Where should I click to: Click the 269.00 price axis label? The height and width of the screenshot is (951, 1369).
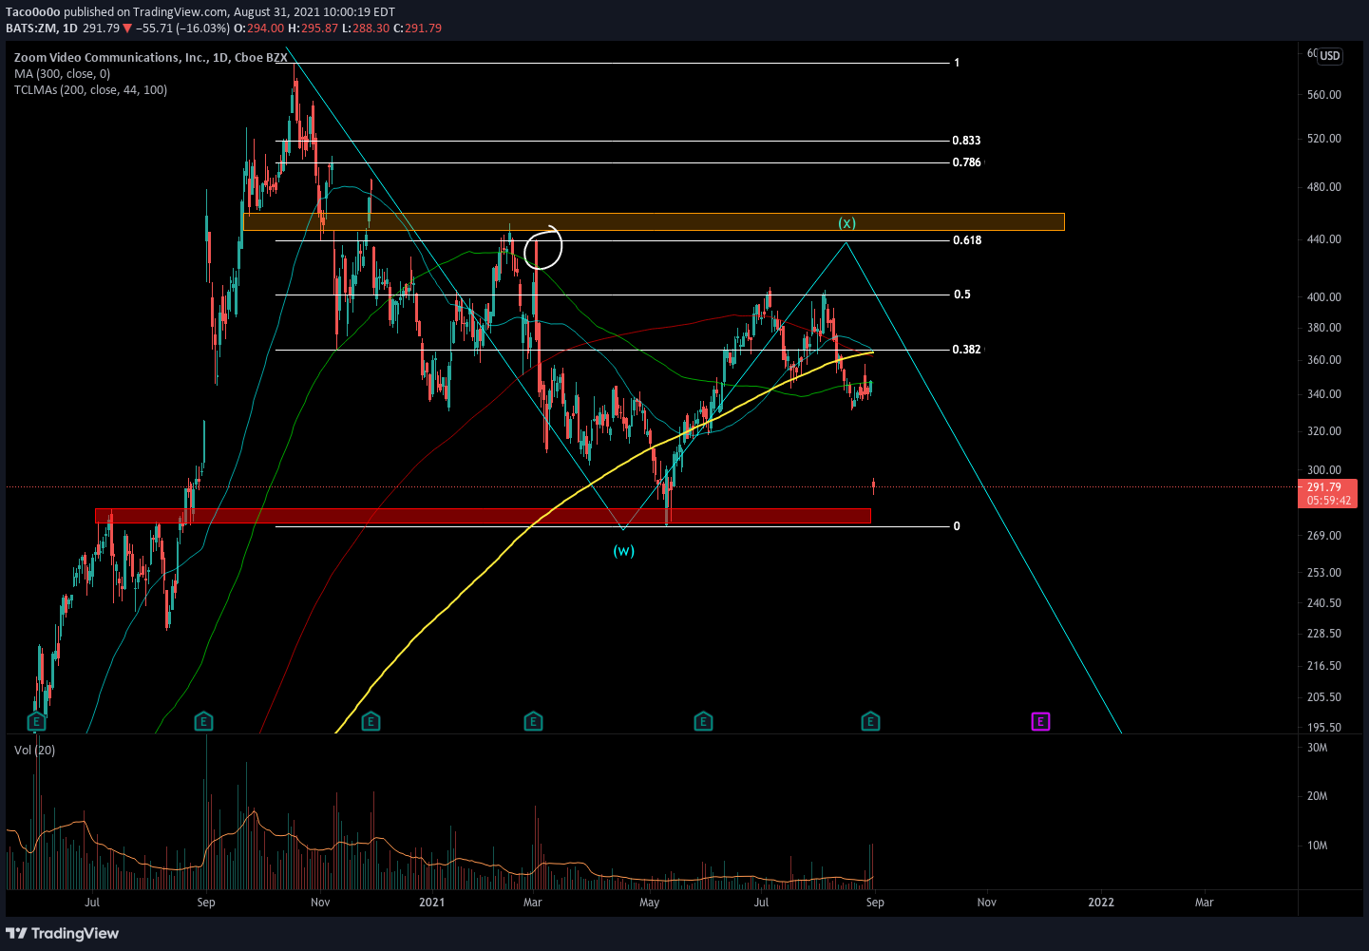[x=1324, y=536]
